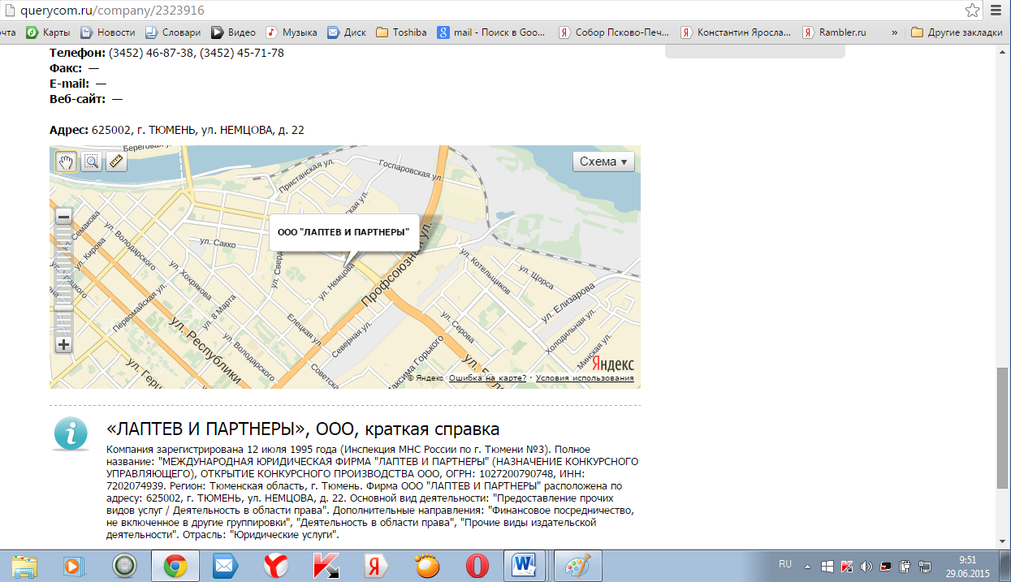The height and width of the screenshot is (582, 1011).
Task: Open the Yandex Я taskbar shortcut
Action: (376, 565)
